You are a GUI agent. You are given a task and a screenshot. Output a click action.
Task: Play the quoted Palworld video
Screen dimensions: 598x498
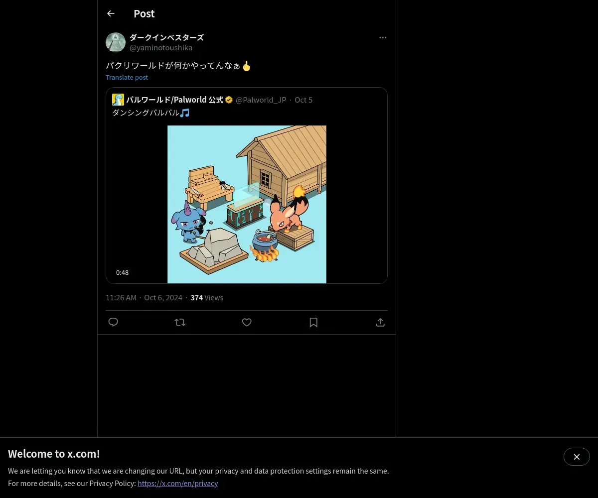(247, 204)
